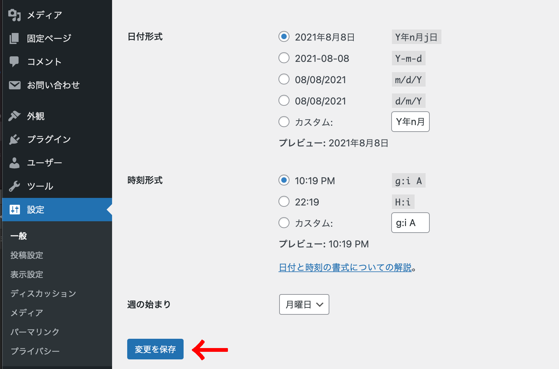
Task: Open the 設定 menu label
Action: [x=36, y=210]
